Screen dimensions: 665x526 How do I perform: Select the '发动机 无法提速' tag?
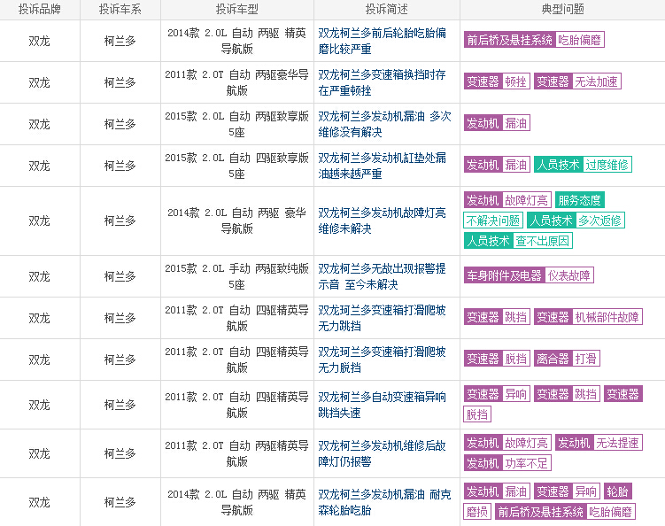click(x=599, y=443)
